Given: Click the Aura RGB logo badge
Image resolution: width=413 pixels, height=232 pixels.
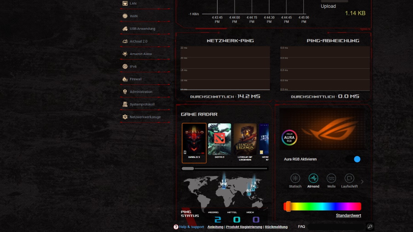Looking at the screenshot, I should 289,138.
